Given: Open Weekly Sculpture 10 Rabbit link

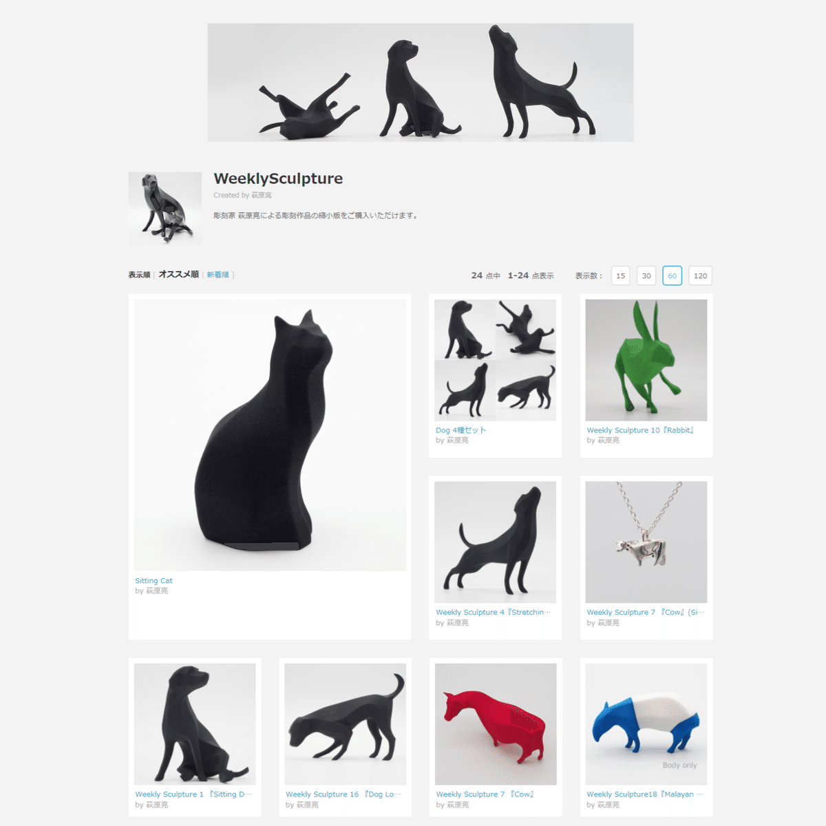Looking at the screenshot, I should click(x=640, y=430).
